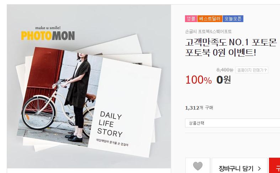
Task: Click the 0원 sale price
Action: [223, 80]
